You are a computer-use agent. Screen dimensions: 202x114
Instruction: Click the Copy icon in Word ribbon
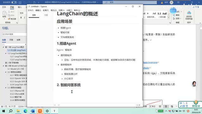coord(9,15)
